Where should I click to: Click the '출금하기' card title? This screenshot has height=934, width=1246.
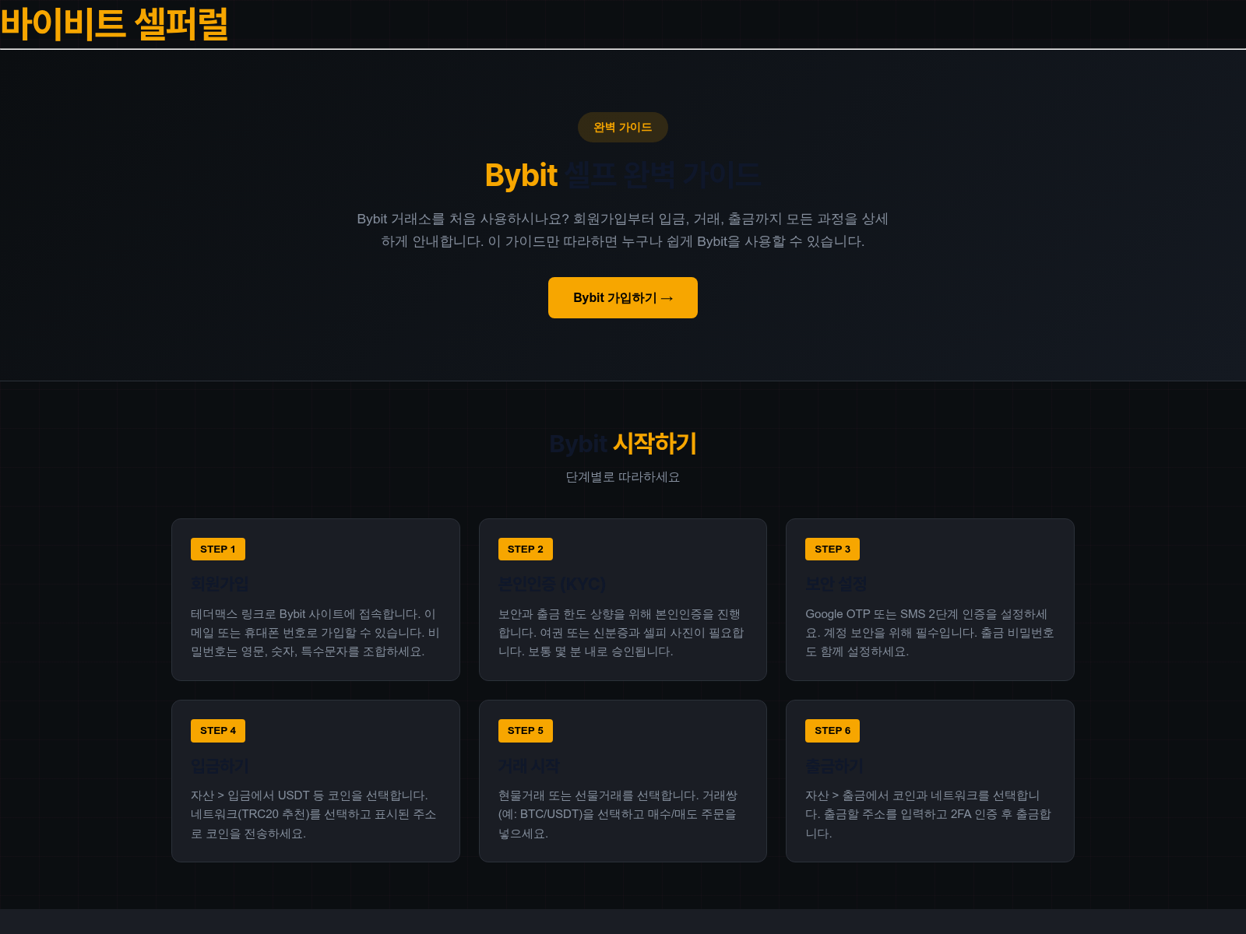(x=834, y=766)
